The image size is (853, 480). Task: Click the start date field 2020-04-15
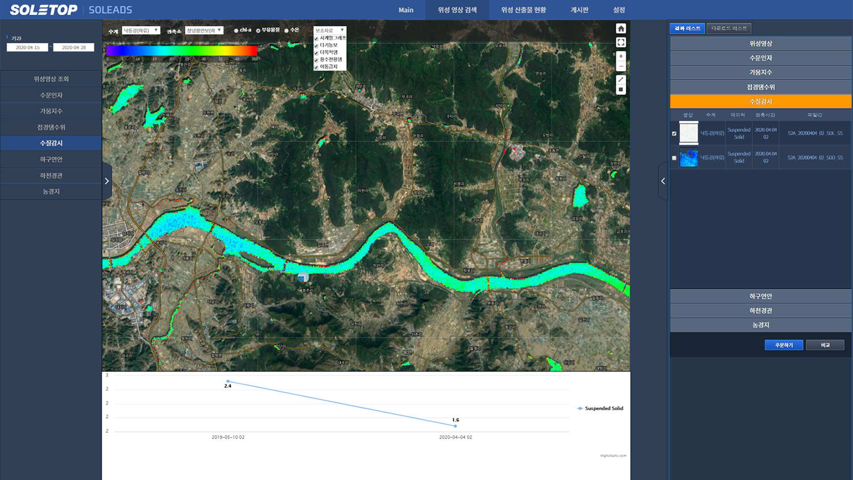[x=27, y=47]
